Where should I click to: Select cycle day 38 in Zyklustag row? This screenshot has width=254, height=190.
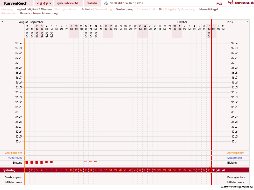(209, 170)
